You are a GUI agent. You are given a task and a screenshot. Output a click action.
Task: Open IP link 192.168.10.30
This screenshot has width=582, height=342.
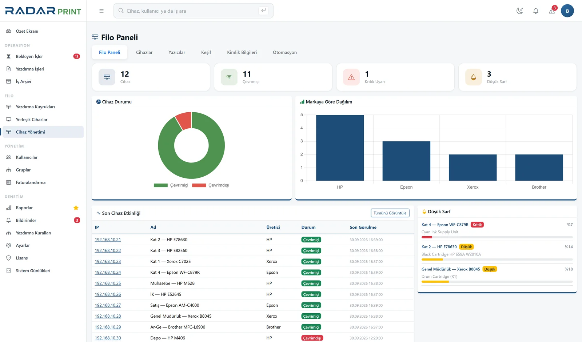coord(108,338)
